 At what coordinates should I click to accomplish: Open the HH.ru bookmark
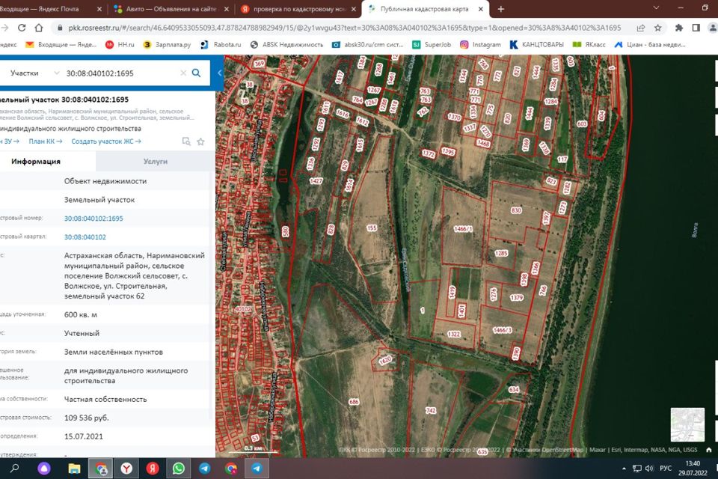tap(120, 44)
